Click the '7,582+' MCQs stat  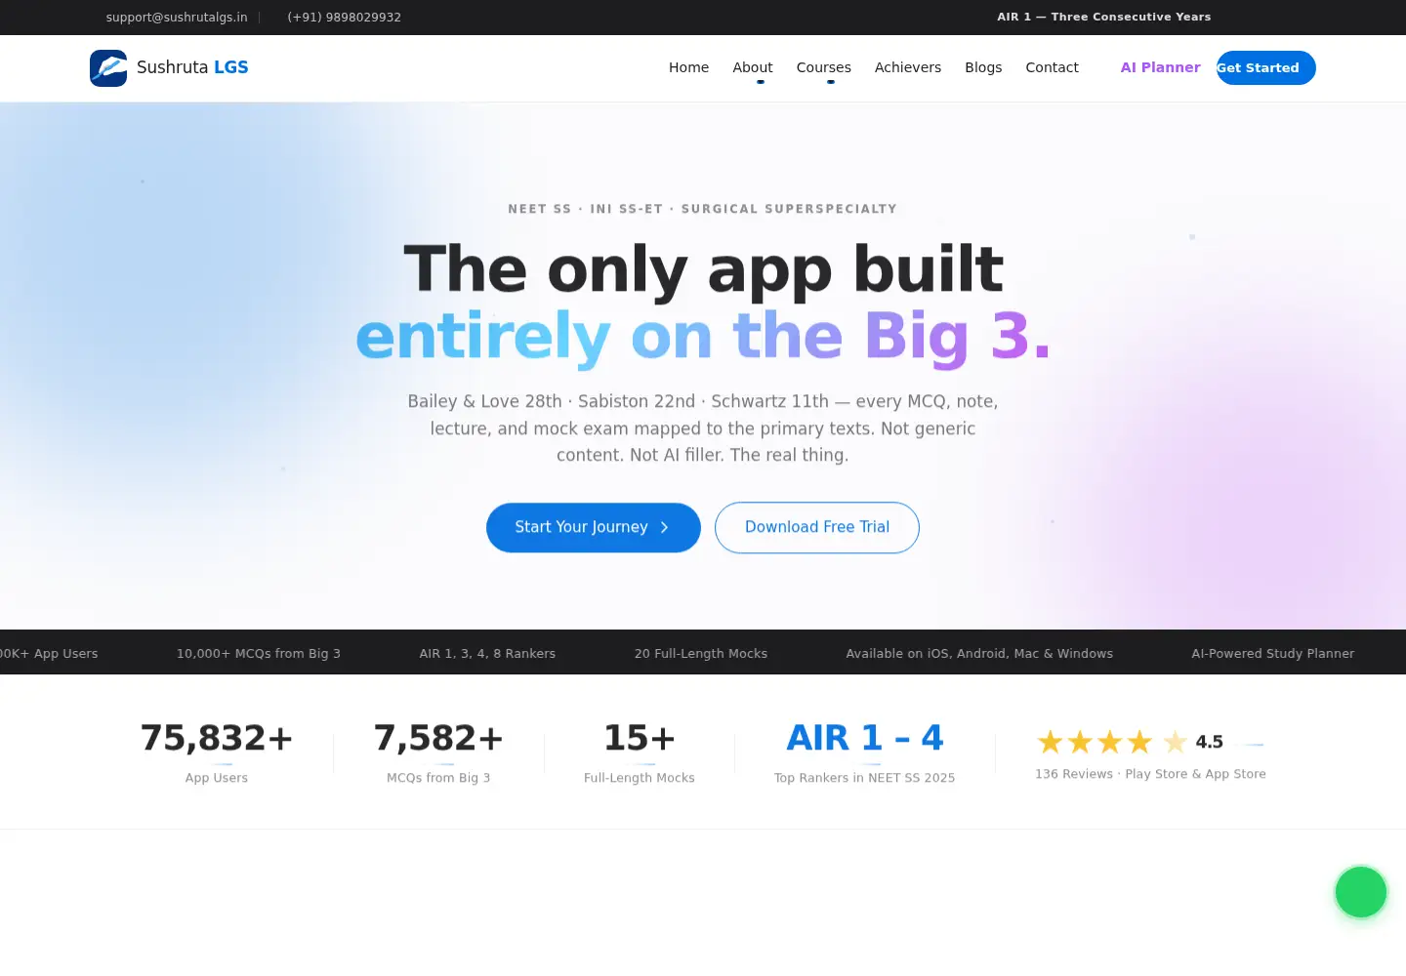pos(438,738)
